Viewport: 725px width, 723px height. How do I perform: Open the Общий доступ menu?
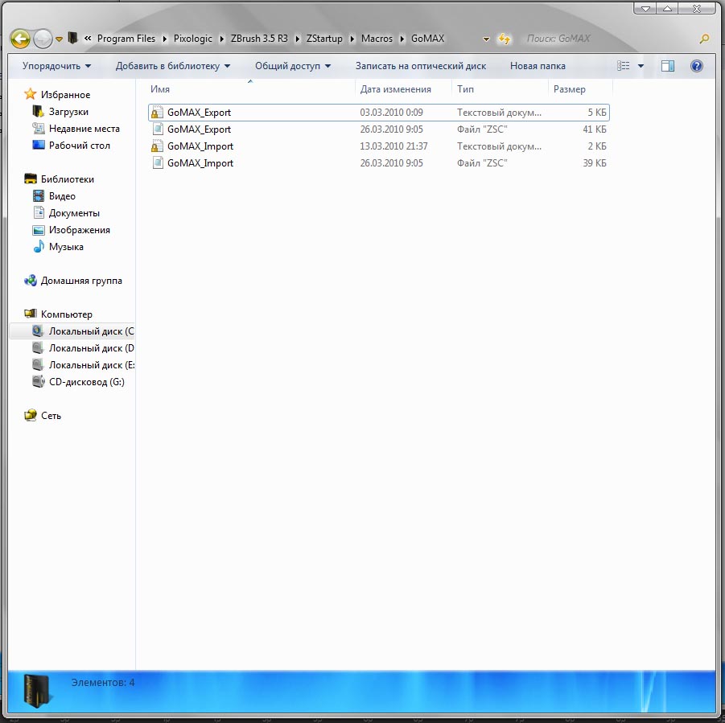pyautogui.click(x=293, y=66)
